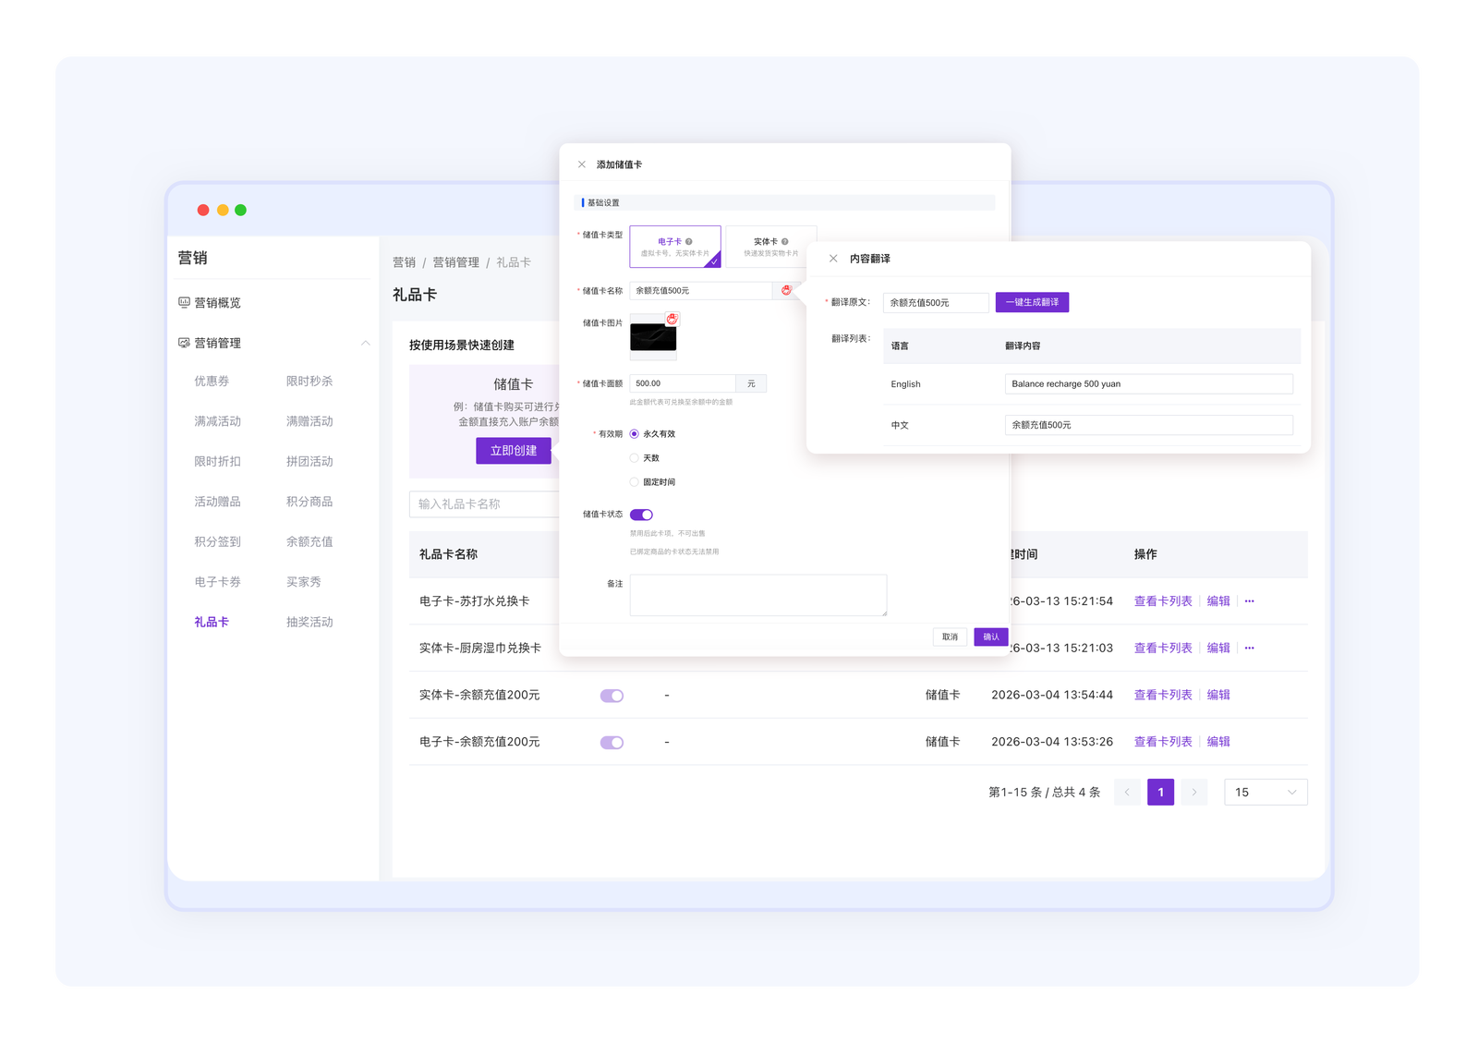1478x1043 pixels.
Task: Click more options icon for 电子卡-苏打水兑换卡 row
Action: 1249,601
